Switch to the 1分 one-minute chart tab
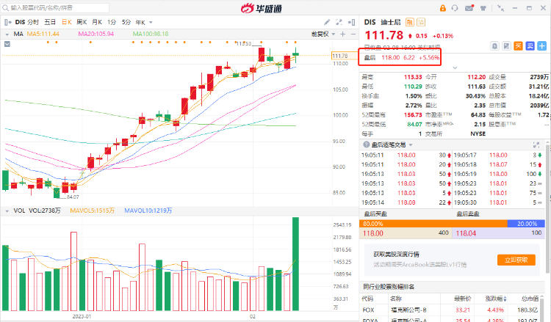This screenshot has height=322, width=551. click(x=112, y=22)
